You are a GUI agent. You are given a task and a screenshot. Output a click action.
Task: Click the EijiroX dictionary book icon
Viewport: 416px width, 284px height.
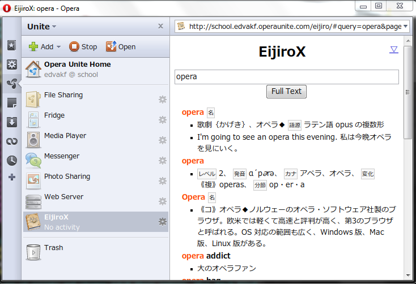point(33,222)
